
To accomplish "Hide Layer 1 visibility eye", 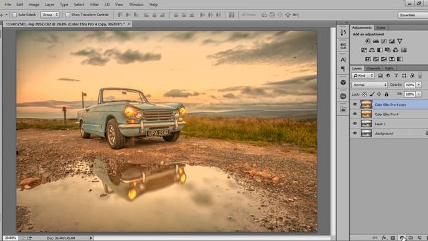I will tap(355, 123).
